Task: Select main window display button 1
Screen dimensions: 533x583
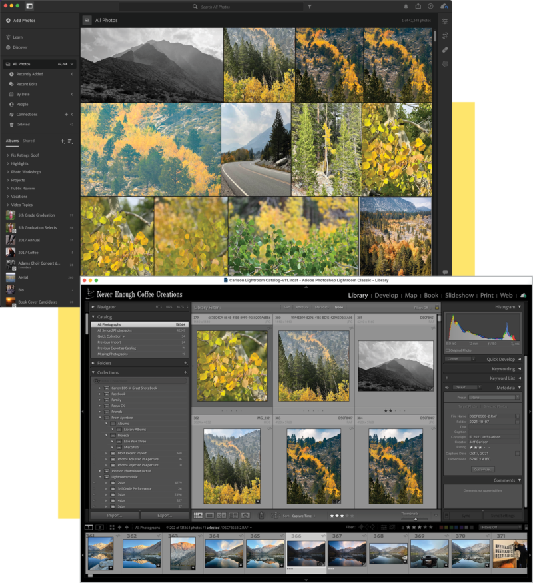Action: [x=89, y=527]
